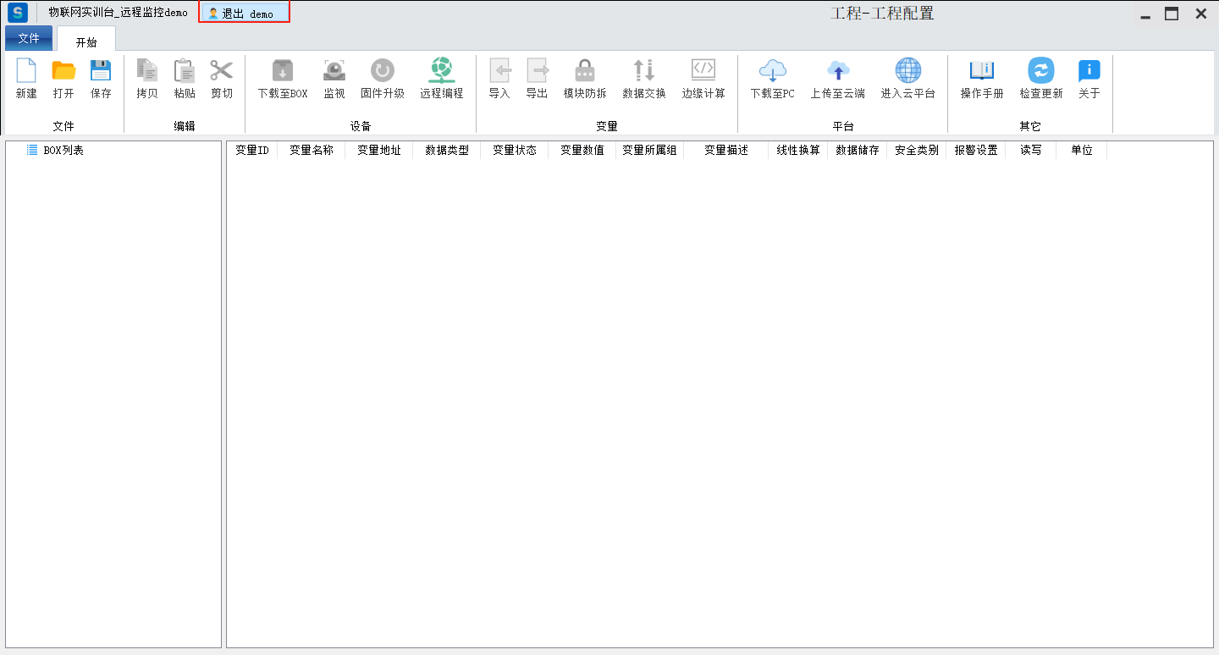Viewport: 1219px width, 655px height.
Task: Open a project with 打开 folder icon
Action: tap(63, 71)
